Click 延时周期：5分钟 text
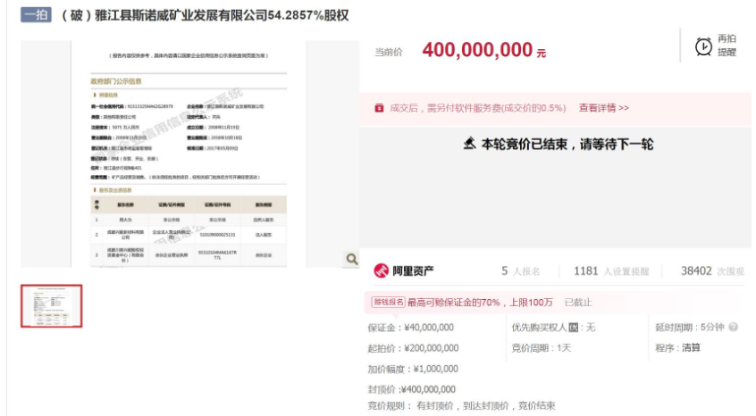The height and width of the screenshot is (416, 756). [x=690, y=328]
